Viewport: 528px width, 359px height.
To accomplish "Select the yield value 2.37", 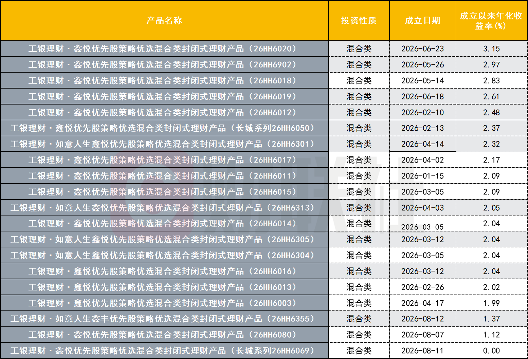I will [491, 128].
